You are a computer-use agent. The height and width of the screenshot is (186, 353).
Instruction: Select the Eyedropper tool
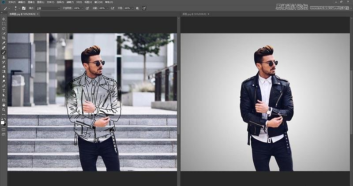pos(4,43)
